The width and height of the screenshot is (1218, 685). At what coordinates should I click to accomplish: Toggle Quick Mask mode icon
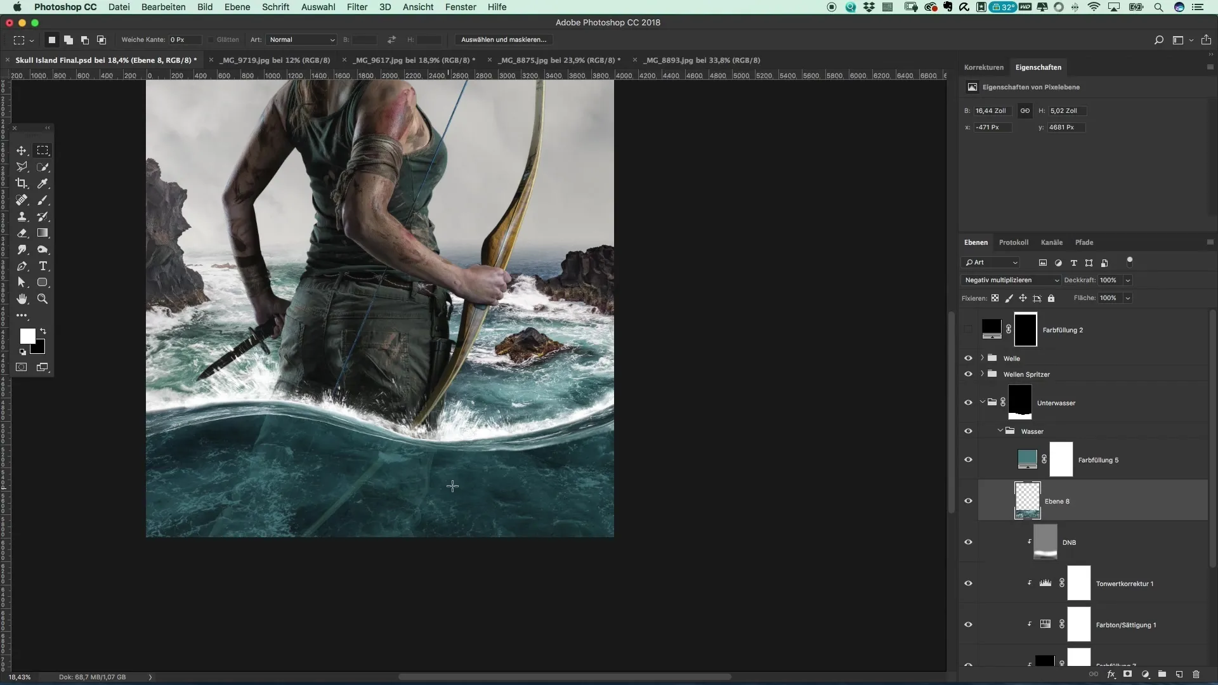pos(22,367)
